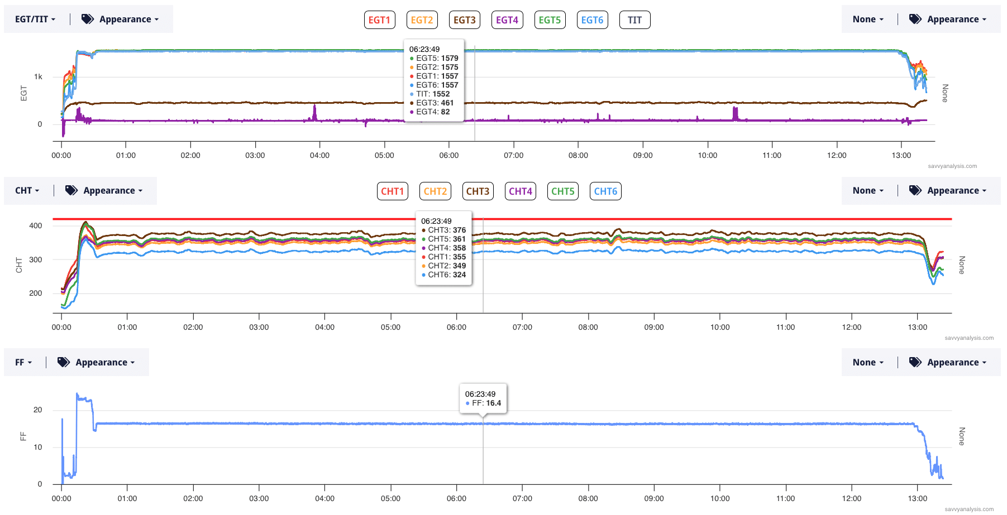Toggle the EGT5 legend button

coord(549,20)
